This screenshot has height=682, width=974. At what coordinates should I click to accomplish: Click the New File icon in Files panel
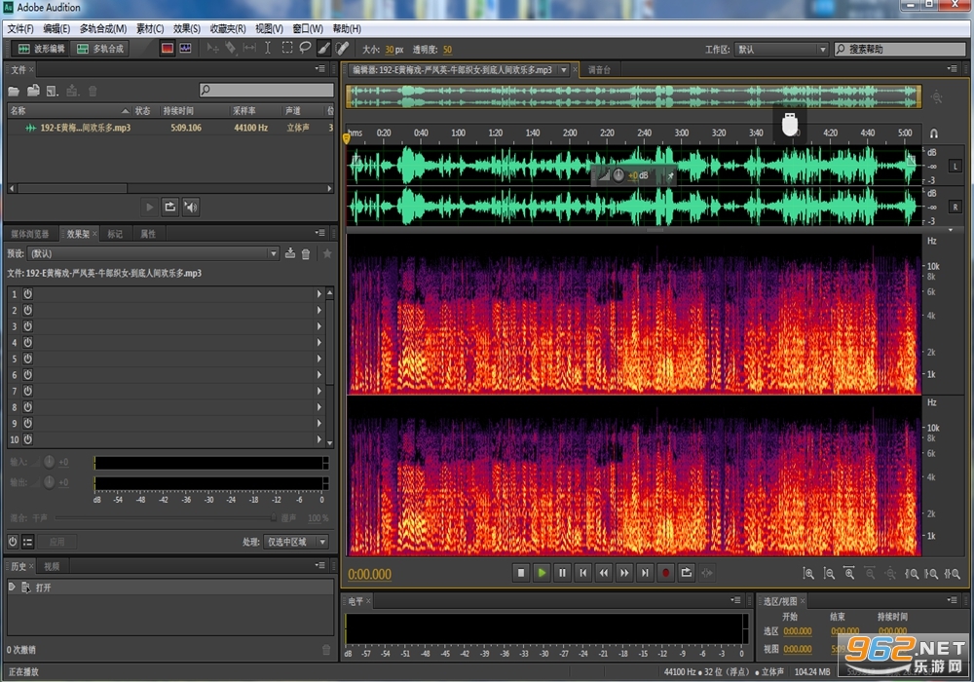coord(53,92)
